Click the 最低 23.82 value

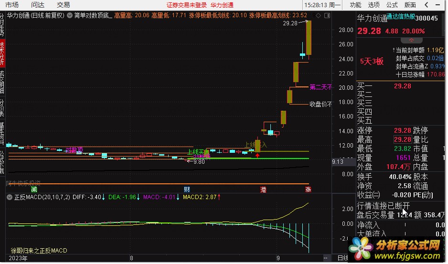[x=403, y=148]
